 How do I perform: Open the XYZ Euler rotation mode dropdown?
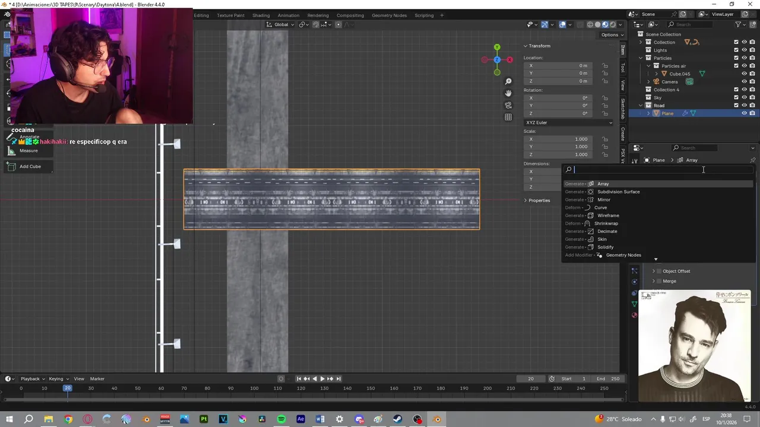click(x=568, y=123)
